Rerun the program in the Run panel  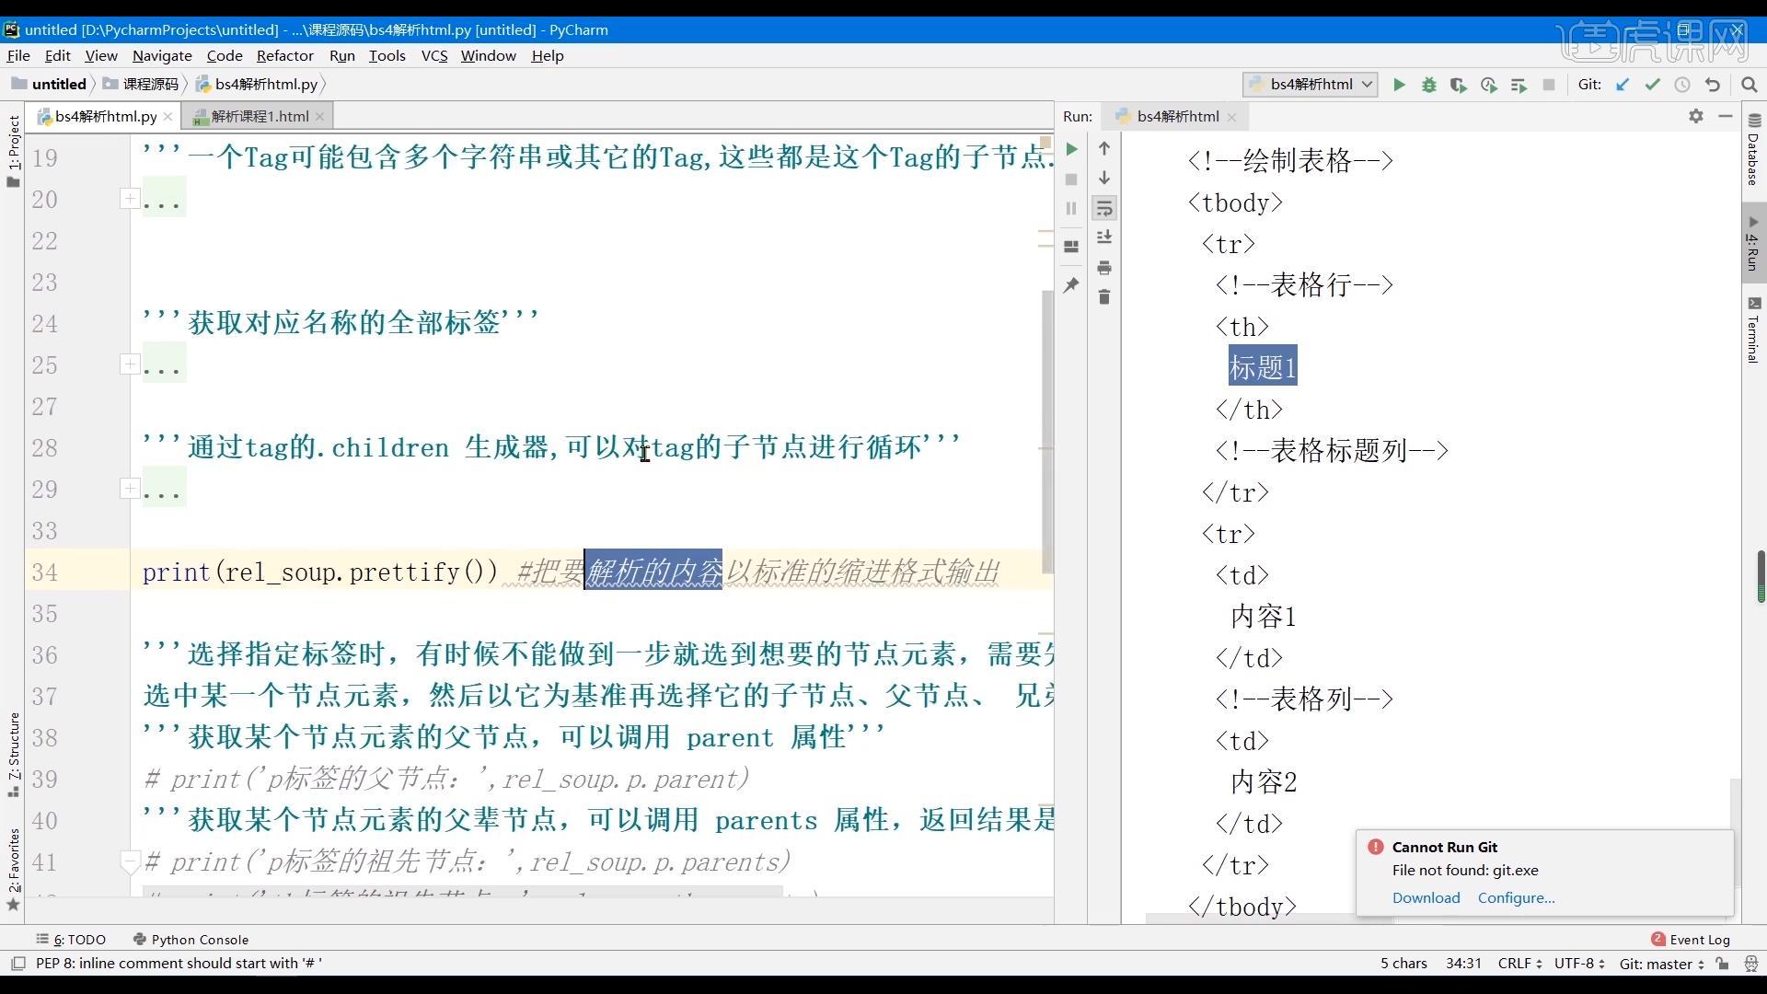pos(1071,148)
